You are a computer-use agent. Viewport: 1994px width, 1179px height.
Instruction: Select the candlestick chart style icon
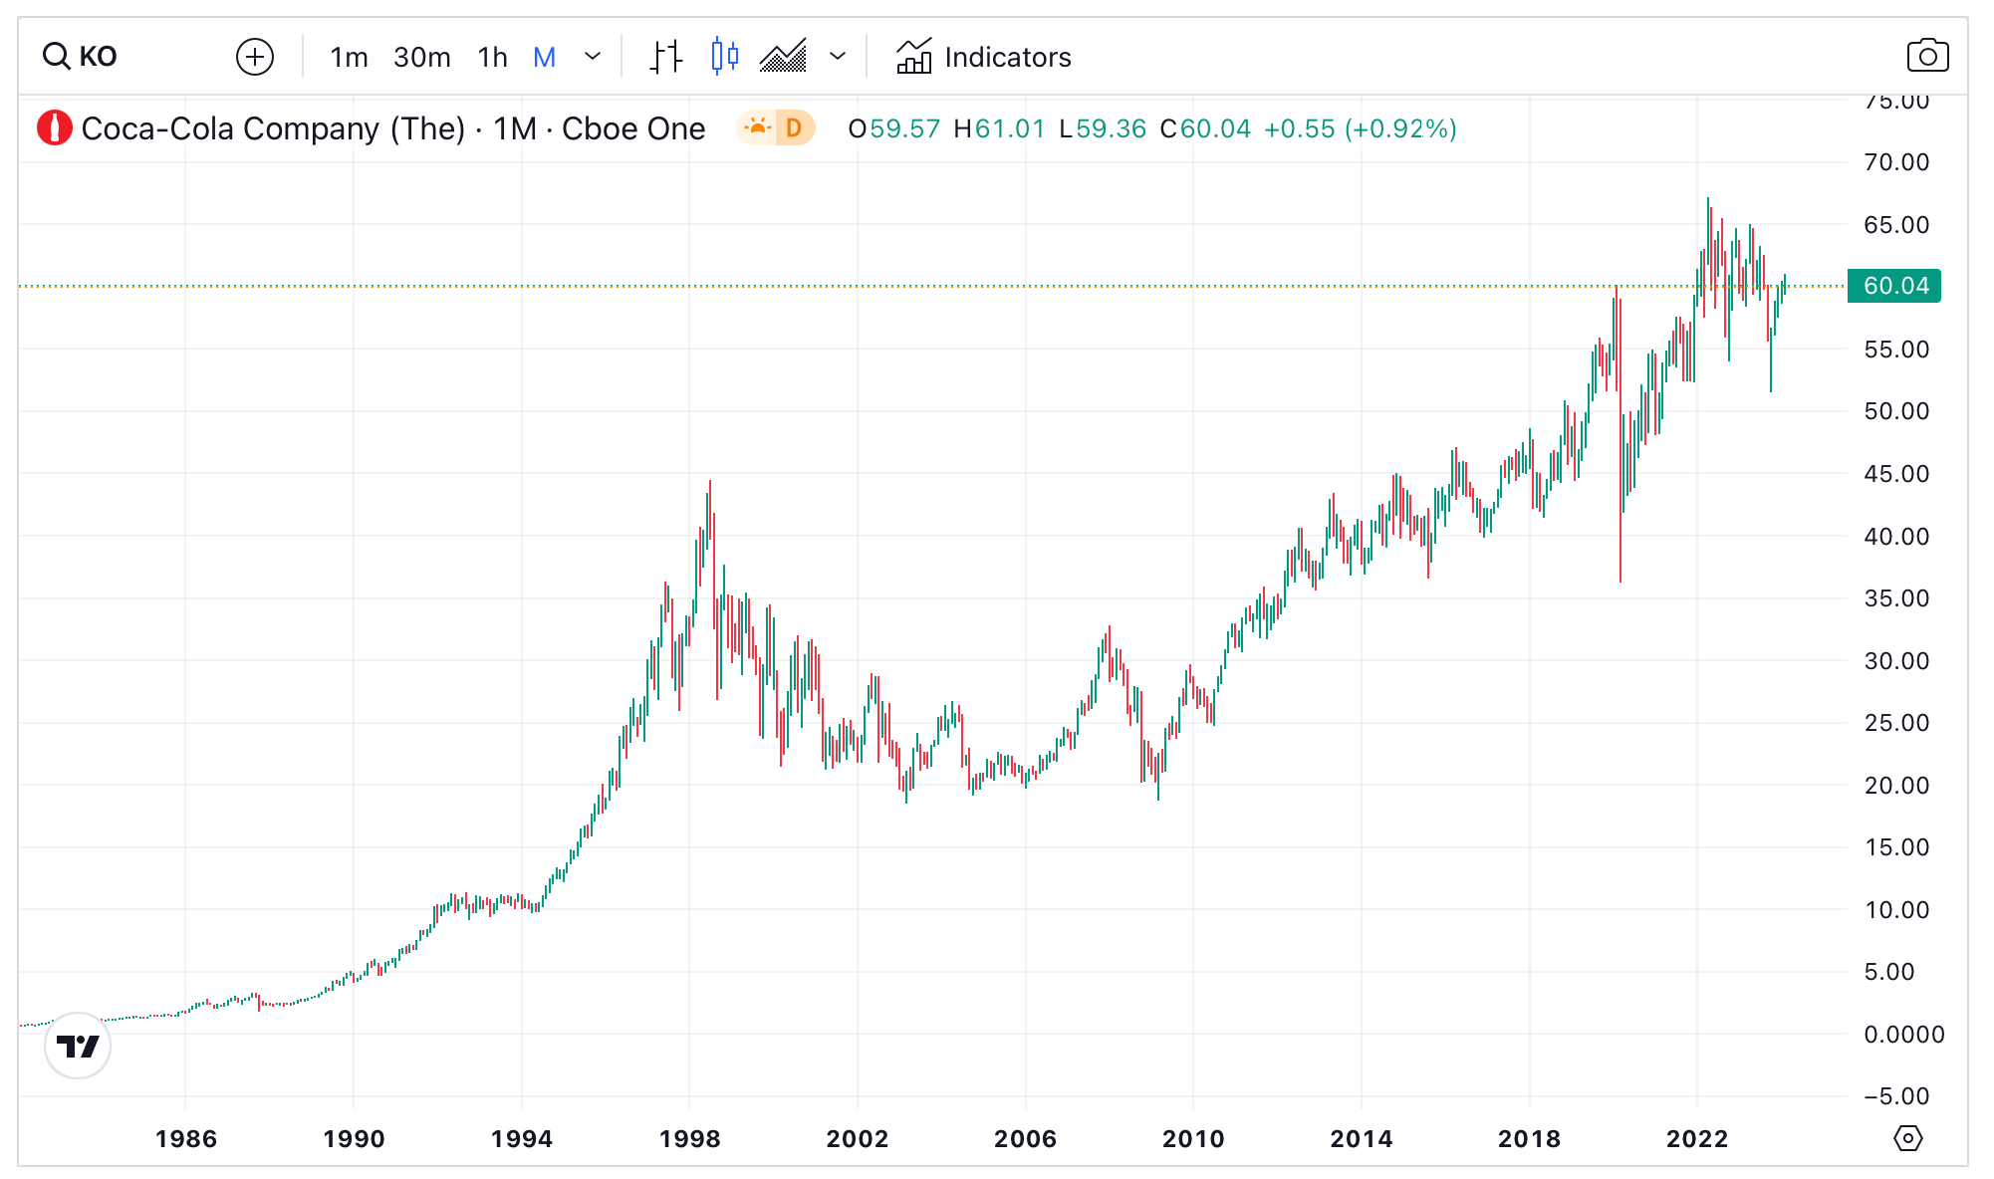click(x=724, y=57)
